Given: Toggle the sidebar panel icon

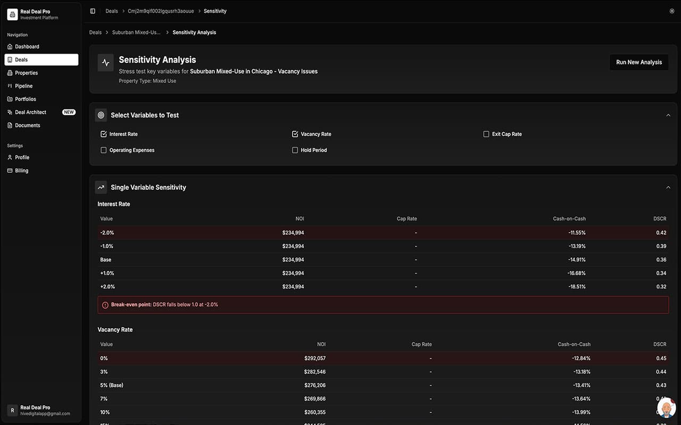Looking at the screenshot, I should [93, 11].
